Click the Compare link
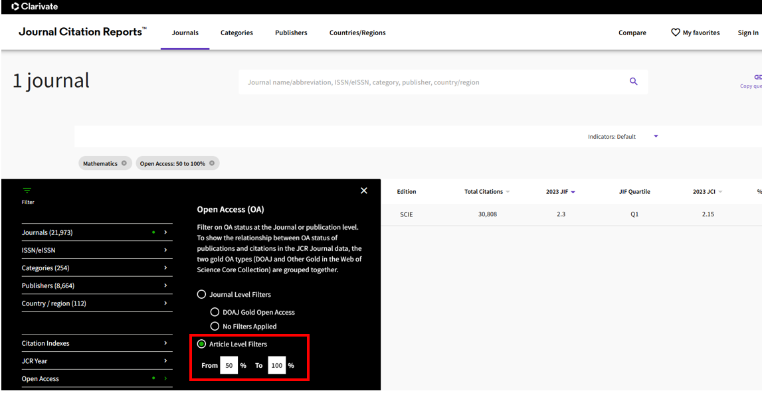This screenshot has height=393, width=762. (x=632, y=33)
